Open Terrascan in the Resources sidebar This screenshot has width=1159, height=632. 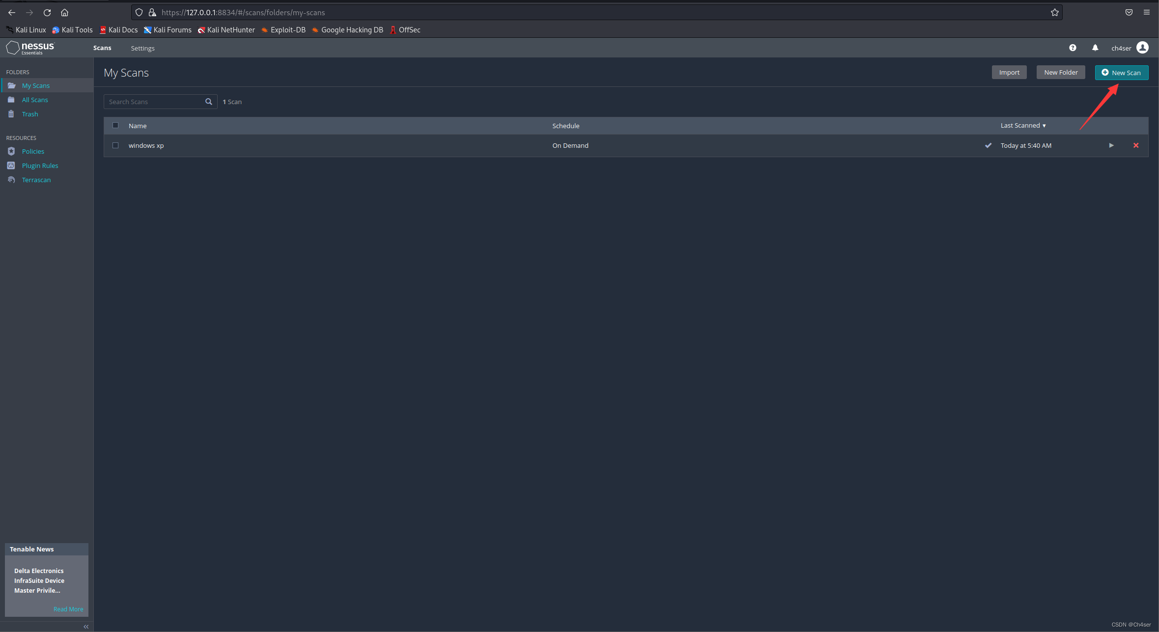36,180
